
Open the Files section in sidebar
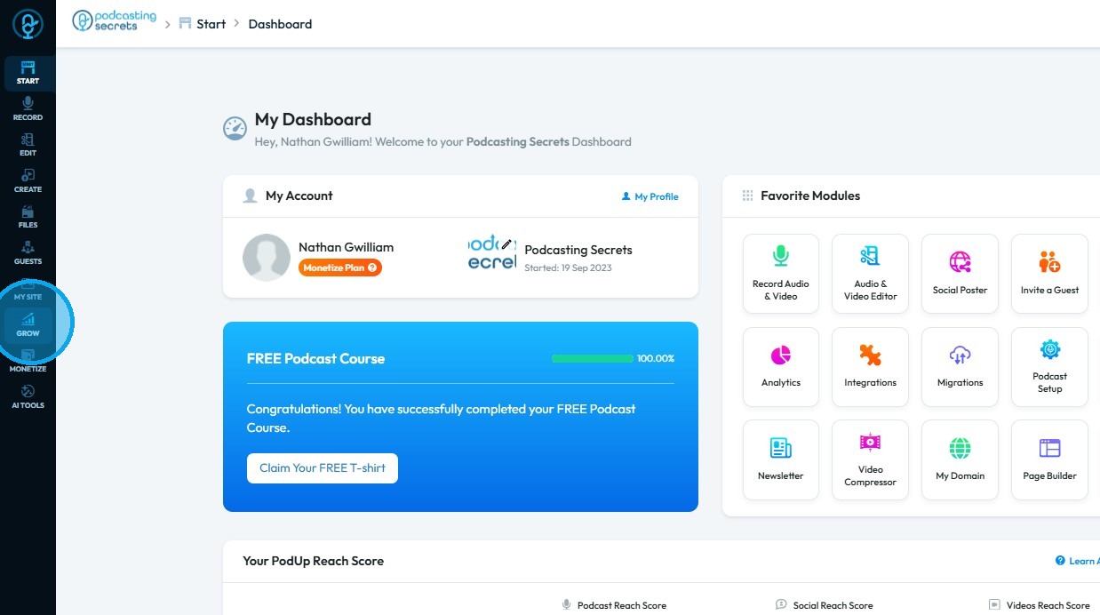point(28,217)
